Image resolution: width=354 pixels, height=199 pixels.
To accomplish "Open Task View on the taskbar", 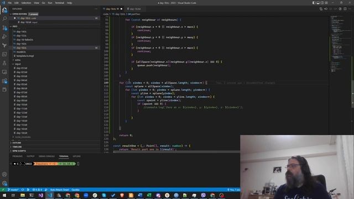I will tap(13, 195).
